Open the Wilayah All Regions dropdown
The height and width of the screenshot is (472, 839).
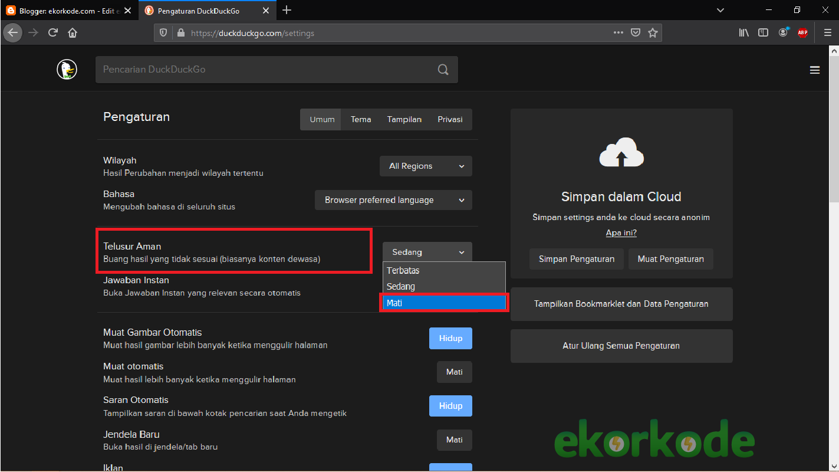tap(426, 166)
